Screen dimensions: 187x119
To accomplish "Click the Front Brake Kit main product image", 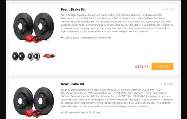I will tap(33, 27).
